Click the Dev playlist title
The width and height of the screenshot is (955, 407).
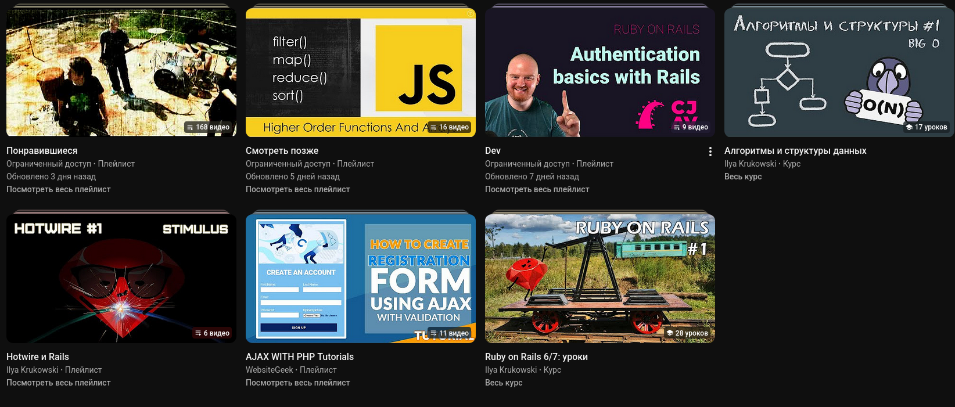pos(493,151)
